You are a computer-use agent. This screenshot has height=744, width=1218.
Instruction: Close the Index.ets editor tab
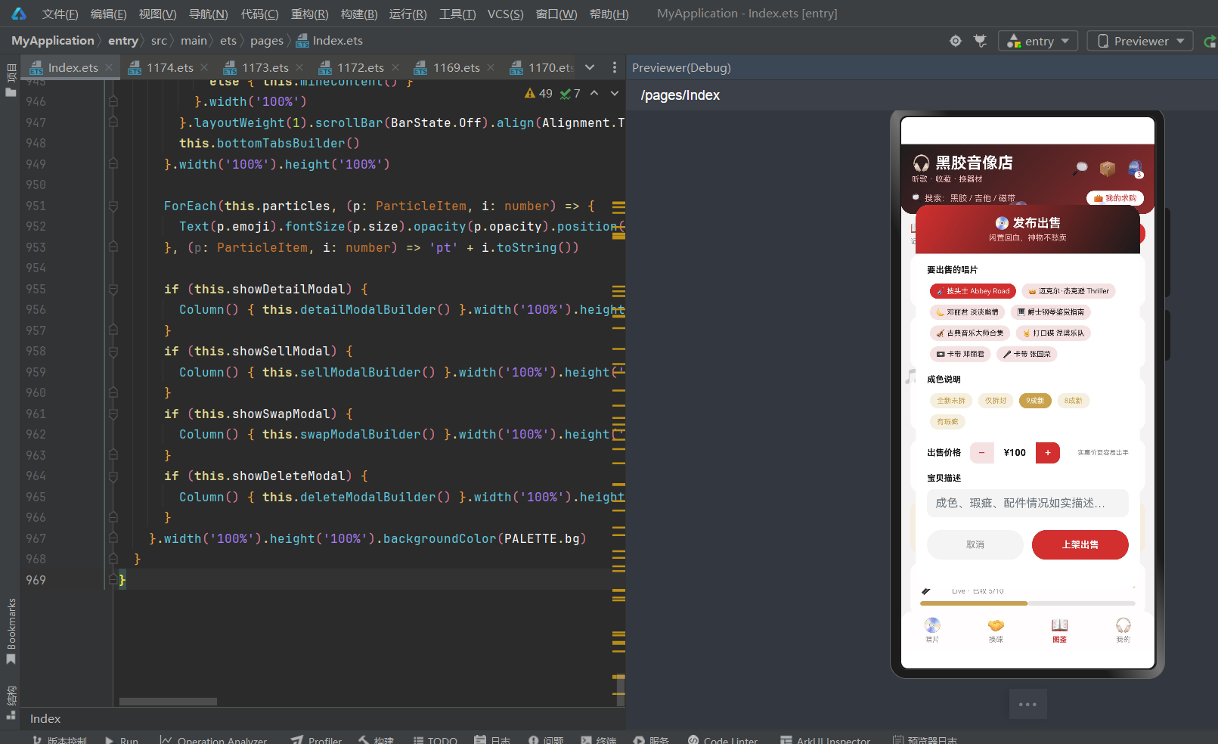coord(110,68)
